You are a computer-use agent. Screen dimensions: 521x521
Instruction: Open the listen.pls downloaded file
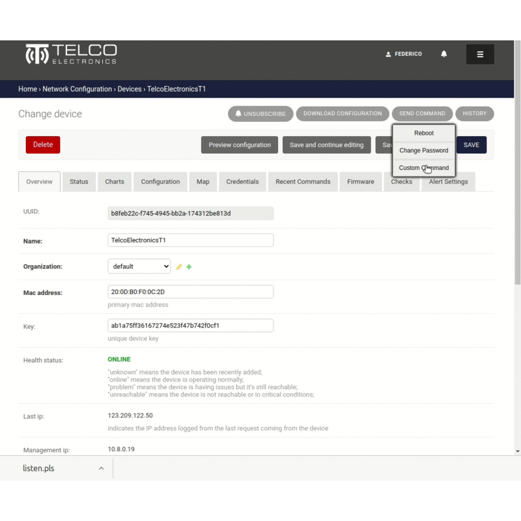38,468
